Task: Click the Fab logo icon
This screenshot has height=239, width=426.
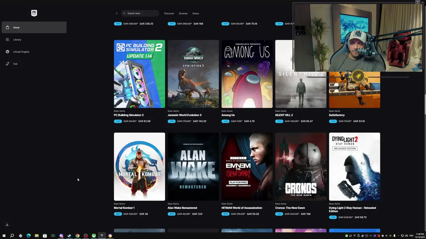Action: [x=7, y=64]
